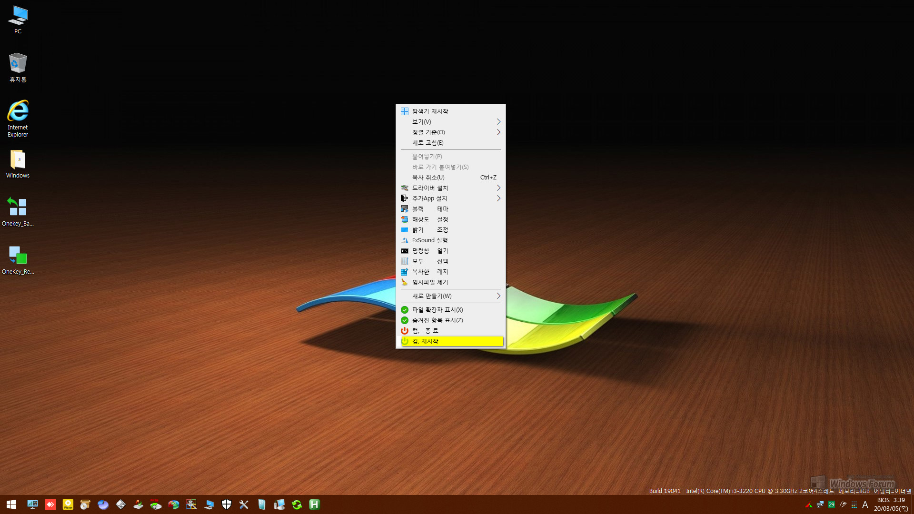Click the green sync arrows taskbar icon
914x514 pixels.
pyautogui.click(x=297, y=504)
